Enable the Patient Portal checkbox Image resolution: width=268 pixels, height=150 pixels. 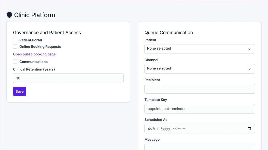click(x=15, y=40)
